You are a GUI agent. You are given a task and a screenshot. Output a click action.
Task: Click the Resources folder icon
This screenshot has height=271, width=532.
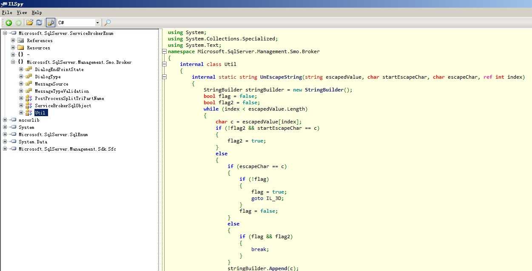pyautogui.click(x=20, y=48)
